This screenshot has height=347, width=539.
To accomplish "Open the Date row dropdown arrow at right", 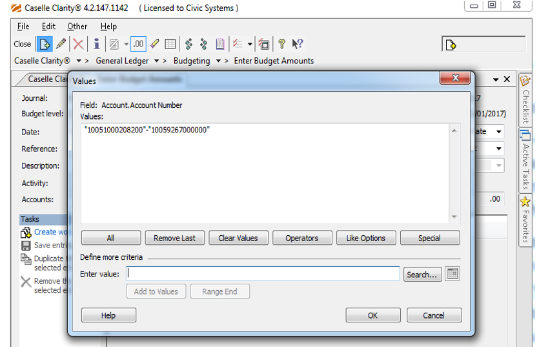I will [x=498, y=132].
